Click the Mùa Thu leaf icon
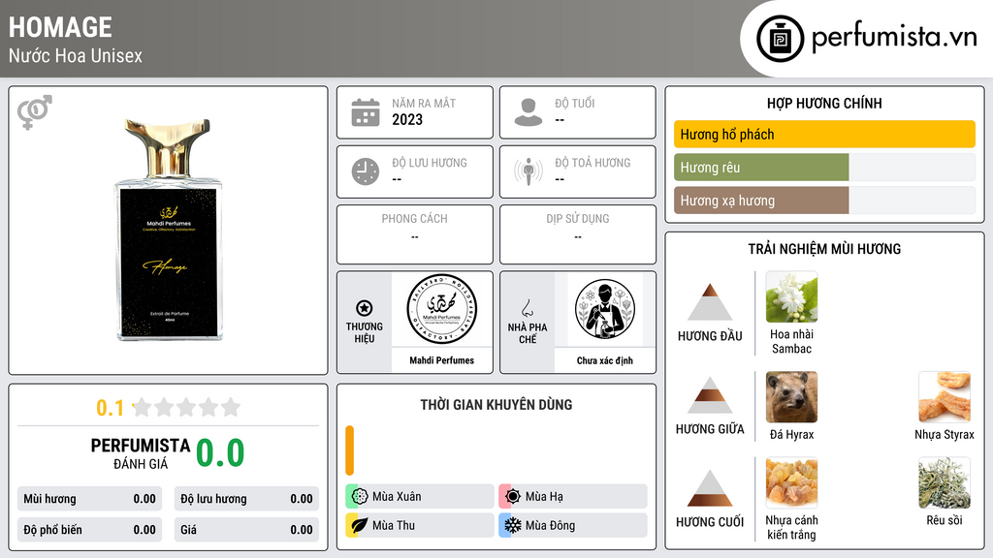The width and height of the screenshot is (993, 558). point(359,525)
